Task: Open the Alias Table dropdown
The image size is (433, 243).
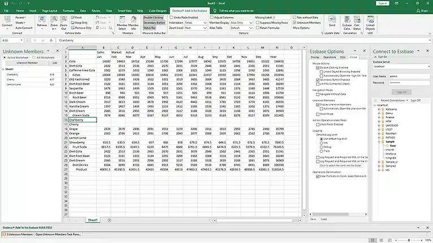Action: (x=251, y=28)
